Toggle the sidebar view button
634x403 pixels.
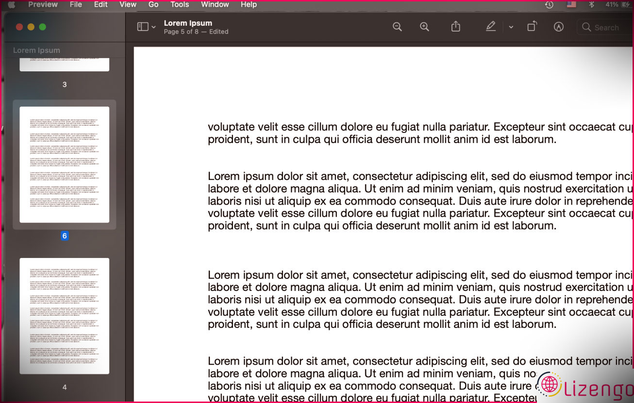(x=142, y=27)
